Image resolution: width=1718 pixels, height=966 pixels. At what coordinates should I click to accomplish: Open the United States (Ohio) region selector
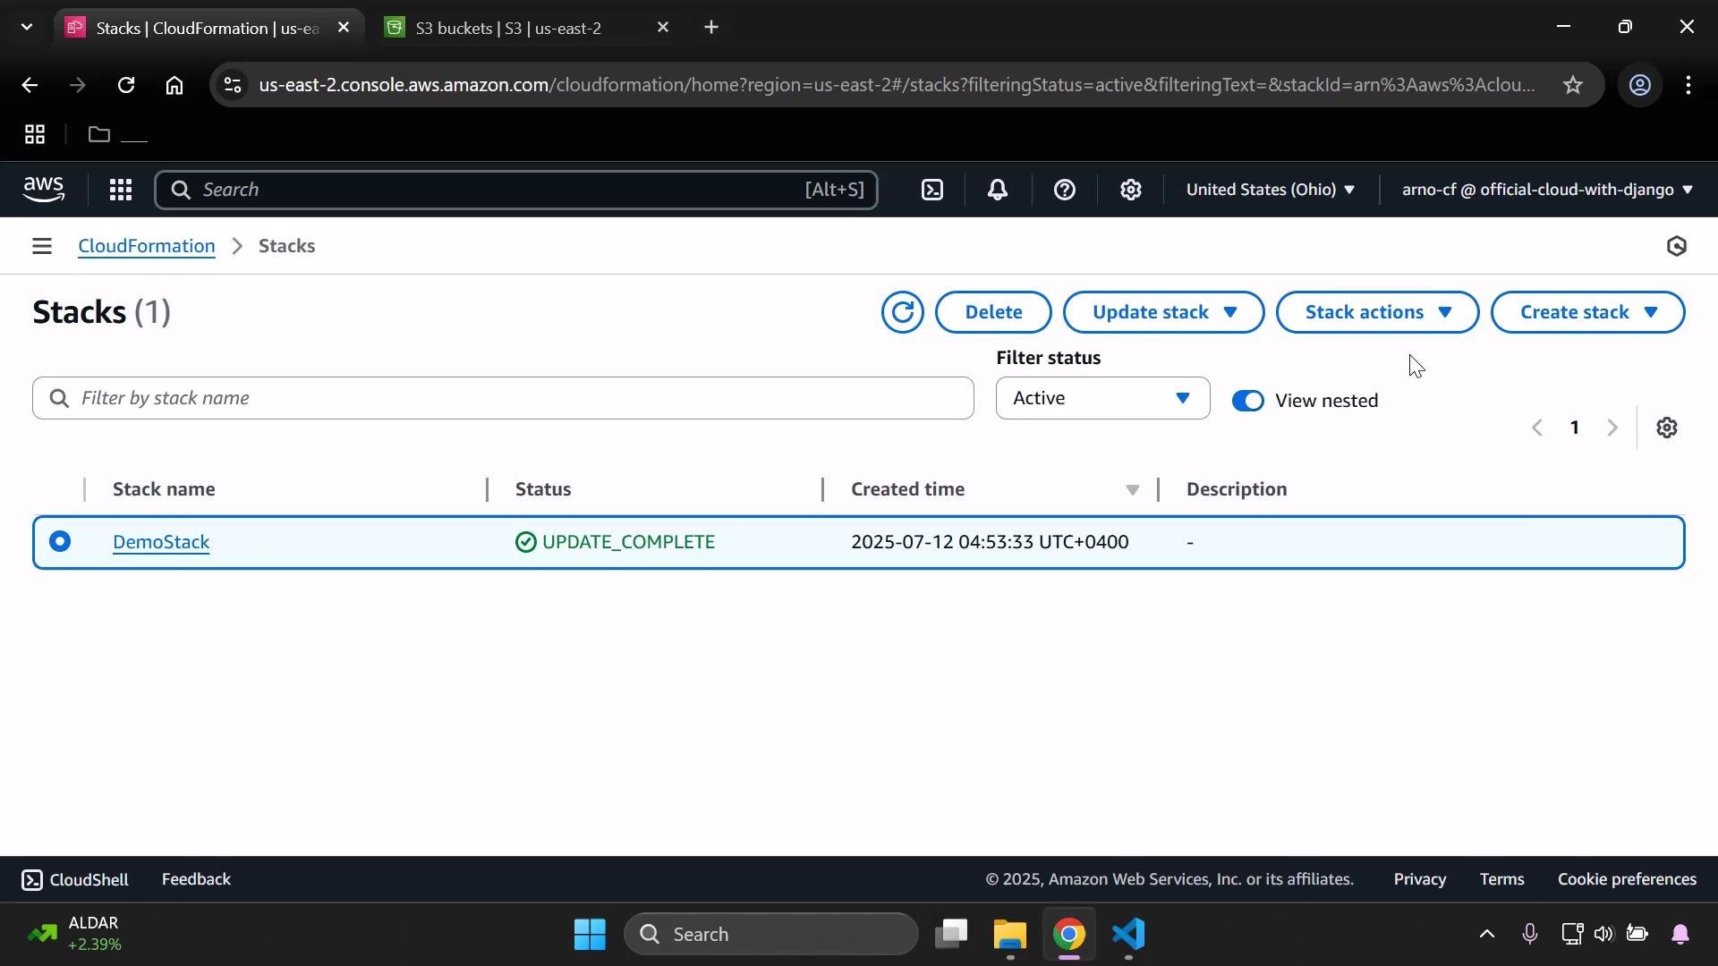(1271, 190)
